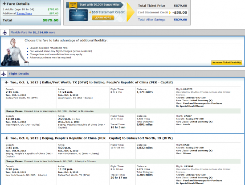Viewport: 245px width, 185px height.
Task: Click the departing flight plane icon for Oct. 1
Action: pyautogui.click(x=6, y=82)
